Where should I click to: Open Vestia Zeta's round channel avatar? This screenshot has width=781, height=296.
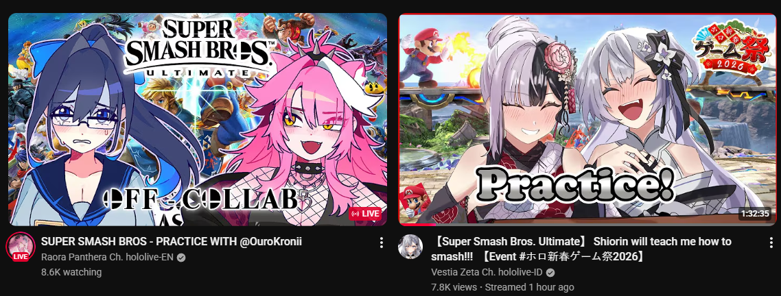point(410,247)
